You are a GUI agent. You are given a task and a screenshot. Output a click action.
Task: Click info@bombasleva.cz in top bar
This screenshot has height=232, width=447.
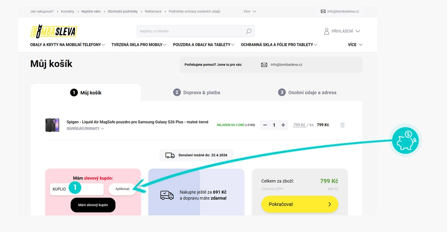[343, 11]
